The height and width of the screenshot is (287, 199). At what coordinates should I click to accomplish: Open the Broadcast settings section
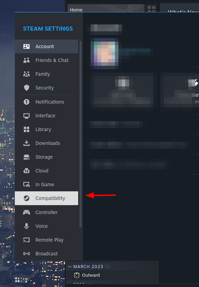coord(46,254)
